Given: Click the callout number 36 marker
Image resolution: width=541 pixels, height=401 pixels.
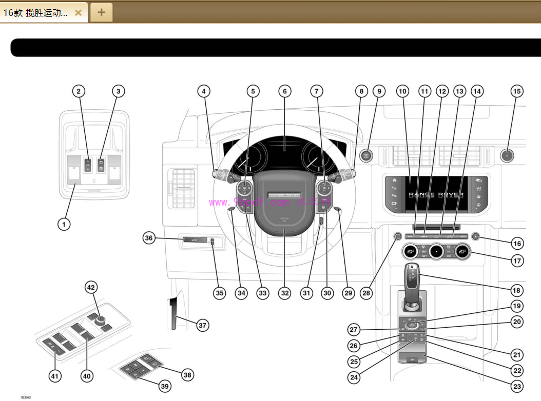Looking at the screenshot, I should click(149, 238).
